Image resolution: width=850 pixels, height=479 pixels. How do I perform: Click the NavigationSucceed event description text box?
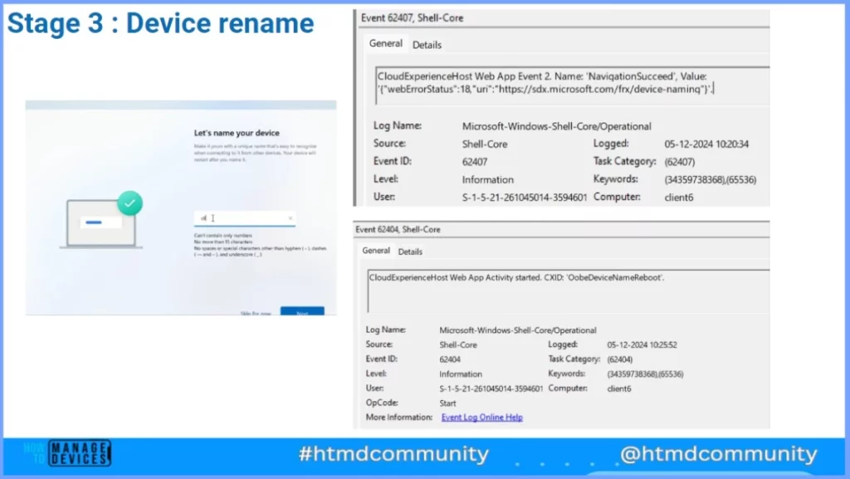click(572, 85)
